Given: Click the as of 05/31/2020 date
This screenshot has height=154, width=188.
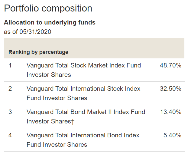Looking at the screenshot, I should (28, 32).
